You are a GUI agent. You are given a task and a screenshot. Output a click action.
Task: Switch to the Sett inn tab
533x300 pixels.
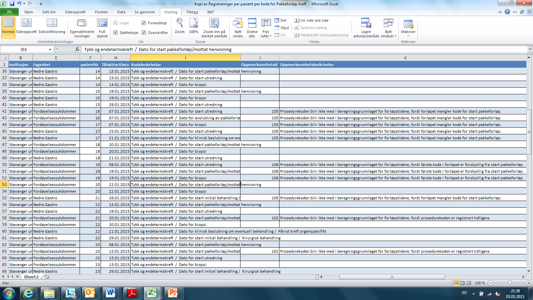[x=49, y=12]
